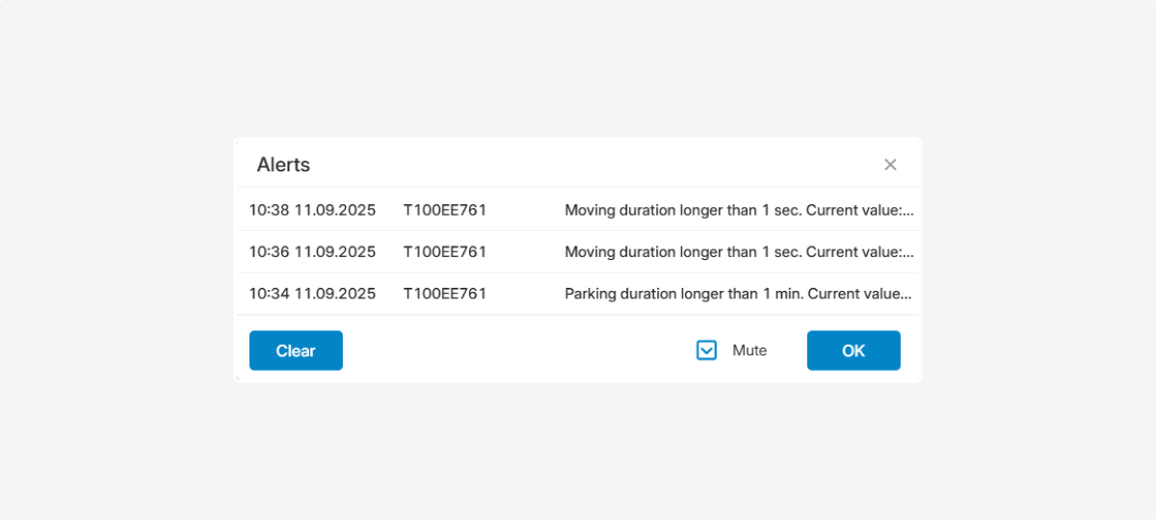This screenshot has width=1156, height=520.
Task: Click unit T100EE761 in the 10:38 alert
Action: click(445, 210)
